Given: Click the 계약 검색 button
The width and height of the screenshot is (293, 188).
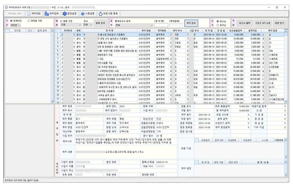Looking at the screenshot, I should click(x=191, y=23).
